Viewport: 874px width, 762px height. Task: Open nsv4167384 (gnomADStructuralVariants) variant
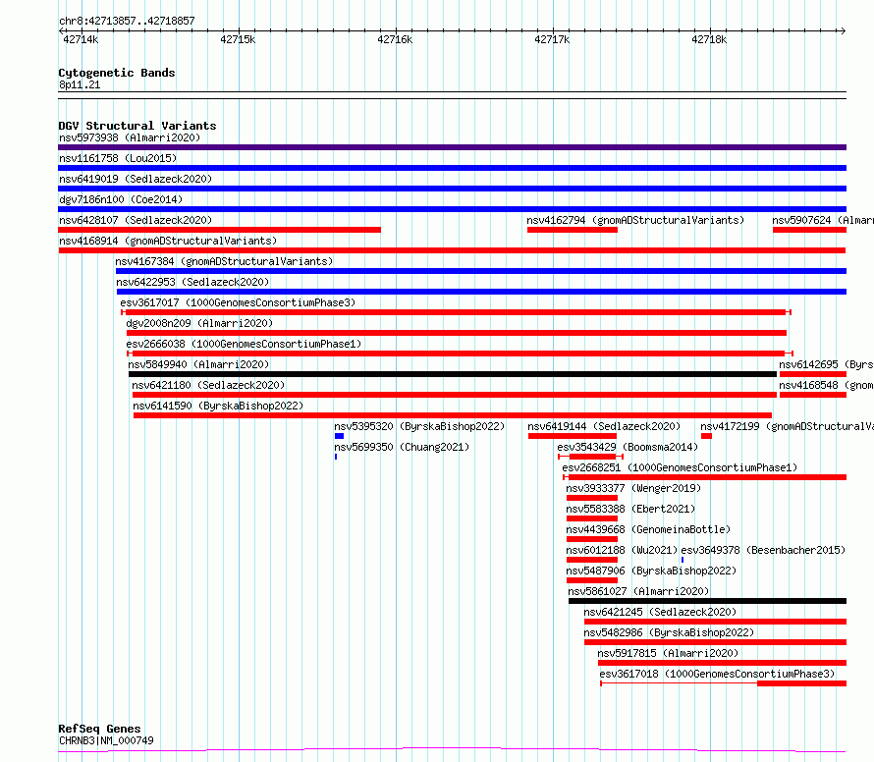(224, 261)
